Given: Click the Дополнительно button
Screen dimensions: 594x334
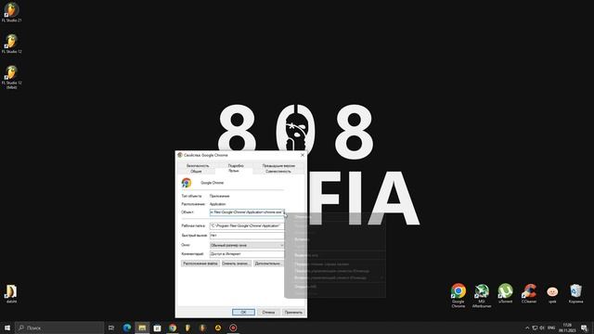Looking at the screenshot, I should (268, 263).
